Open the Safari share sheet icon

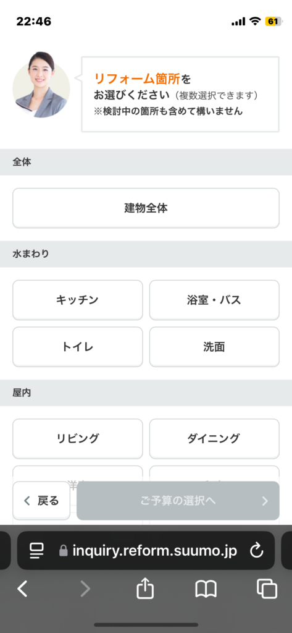[145, 588]
